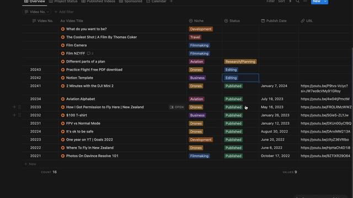Image resolution: width=353 pixels, height=198 pixels.
Task: Click page icon of One year on YT row
Action: (x=63, y=139)
